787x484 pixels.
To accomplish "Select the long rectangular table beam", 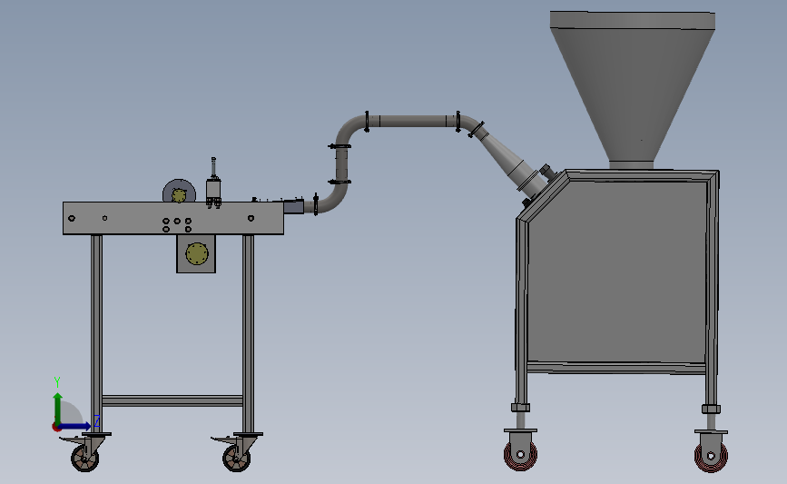I will pos(173,219).
